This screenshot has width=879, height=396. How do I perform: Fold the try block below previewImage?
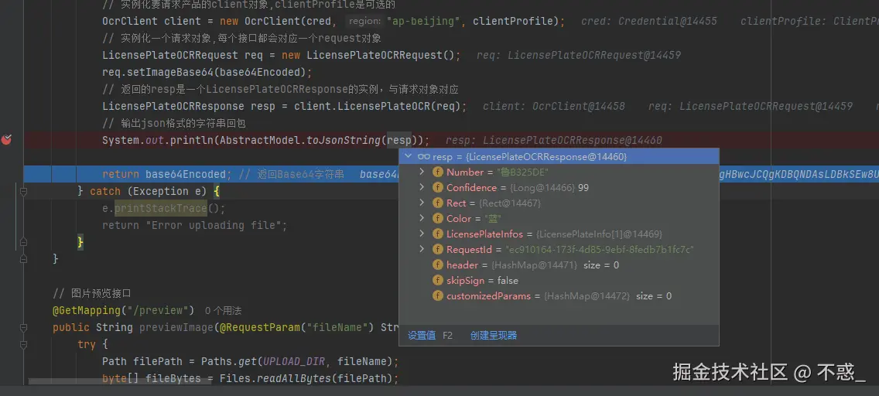23,344
